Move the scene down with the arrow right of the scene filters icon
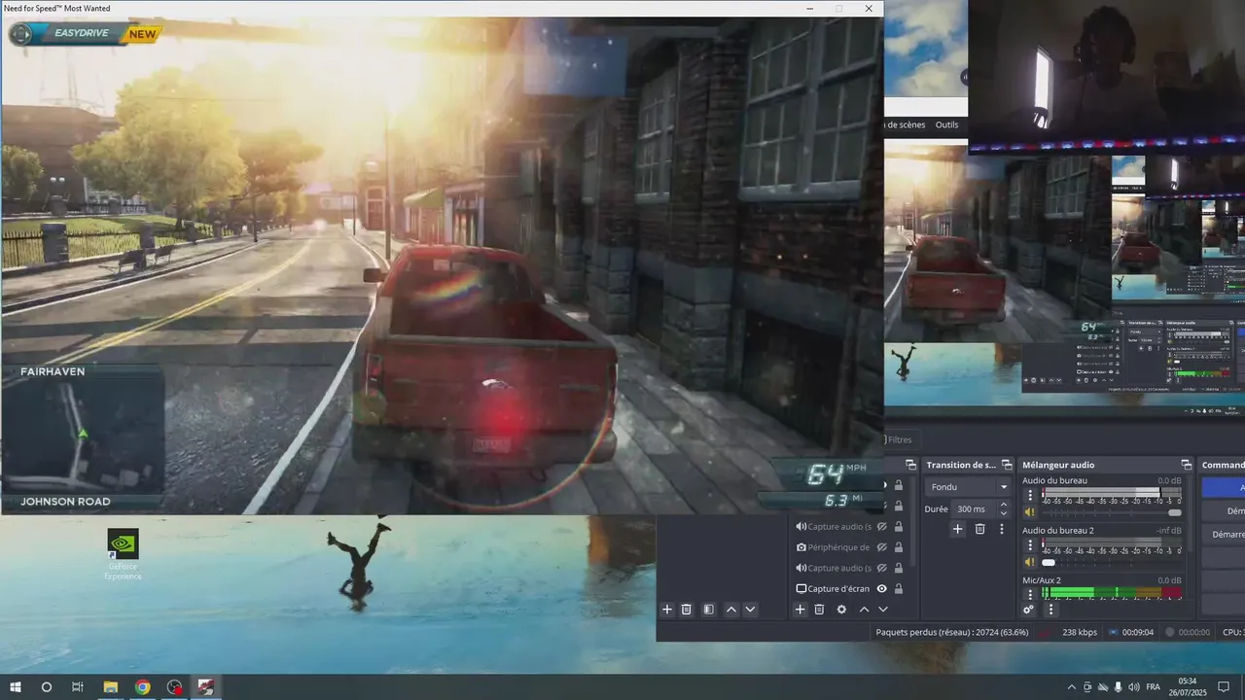 coord(750,610)
